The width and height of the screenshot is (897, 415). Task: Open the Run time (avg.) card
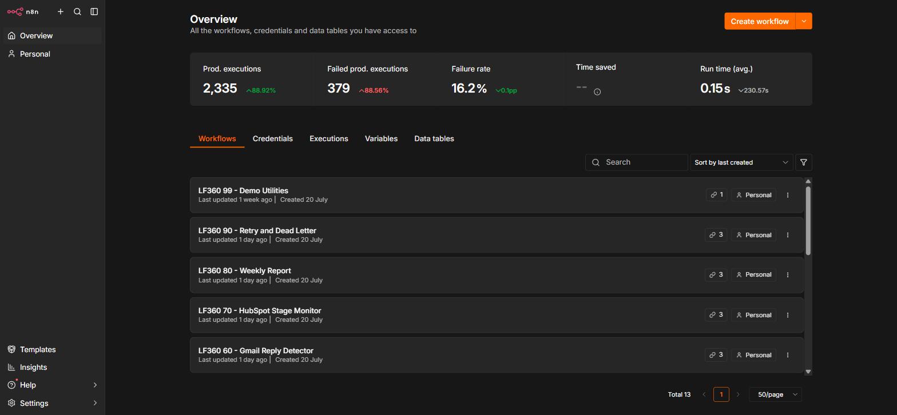[x=749, y=79]
